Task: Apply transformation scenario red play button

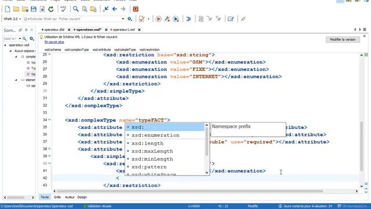Action: coord(158,19)
